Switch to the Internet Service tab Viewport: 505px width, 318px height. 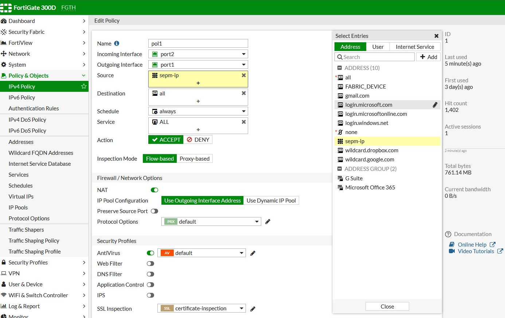415,47
